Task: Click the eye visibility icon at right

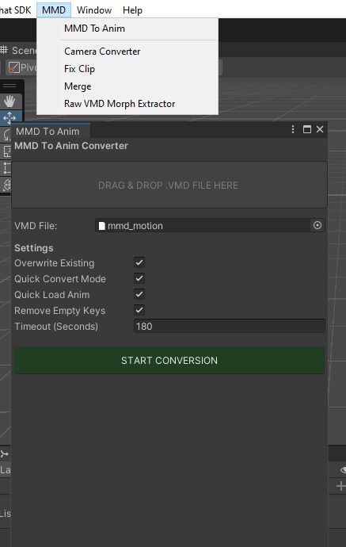Action: click(x=343, y=470)
